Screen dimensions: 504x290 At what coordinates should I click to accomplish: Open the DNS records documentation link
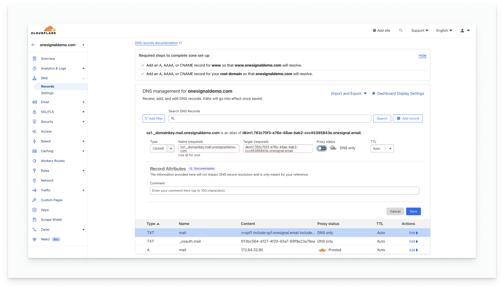[158, 43]
